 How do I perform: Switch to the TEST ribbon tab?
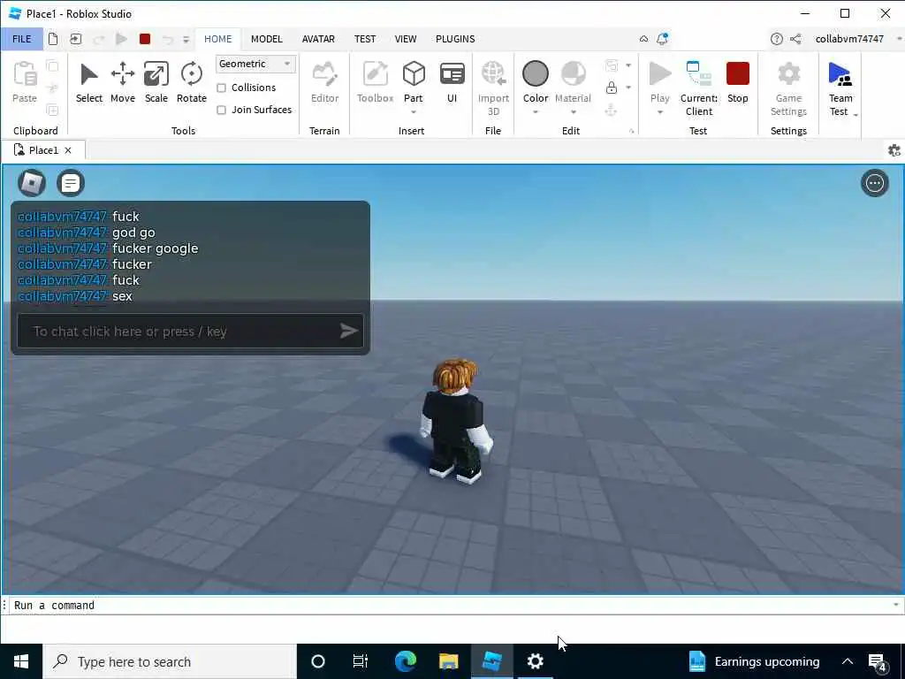tap(365, 39)
